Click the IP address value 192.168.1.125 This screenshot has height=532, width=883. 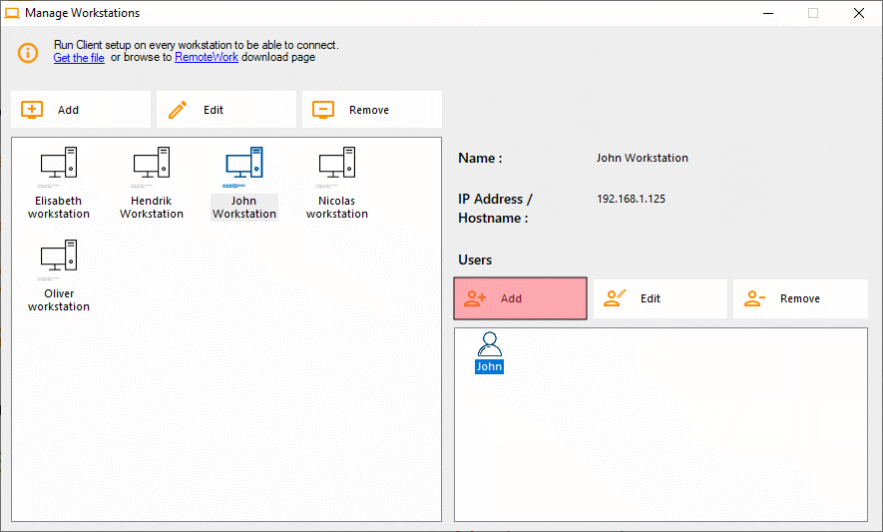coord(631,199)
